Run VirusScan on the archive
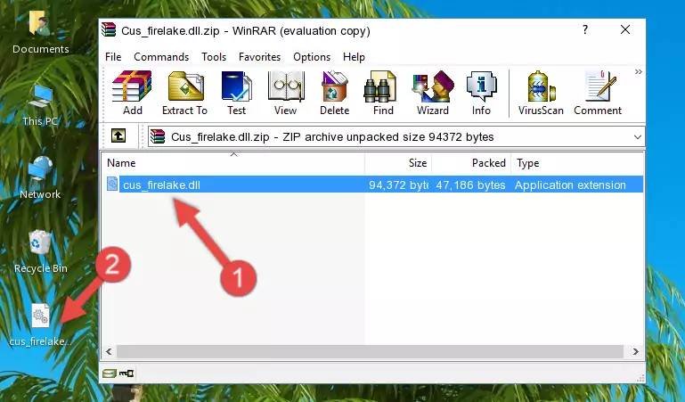Viewport: 685px width, 402px height. click(x=541, y=93)
